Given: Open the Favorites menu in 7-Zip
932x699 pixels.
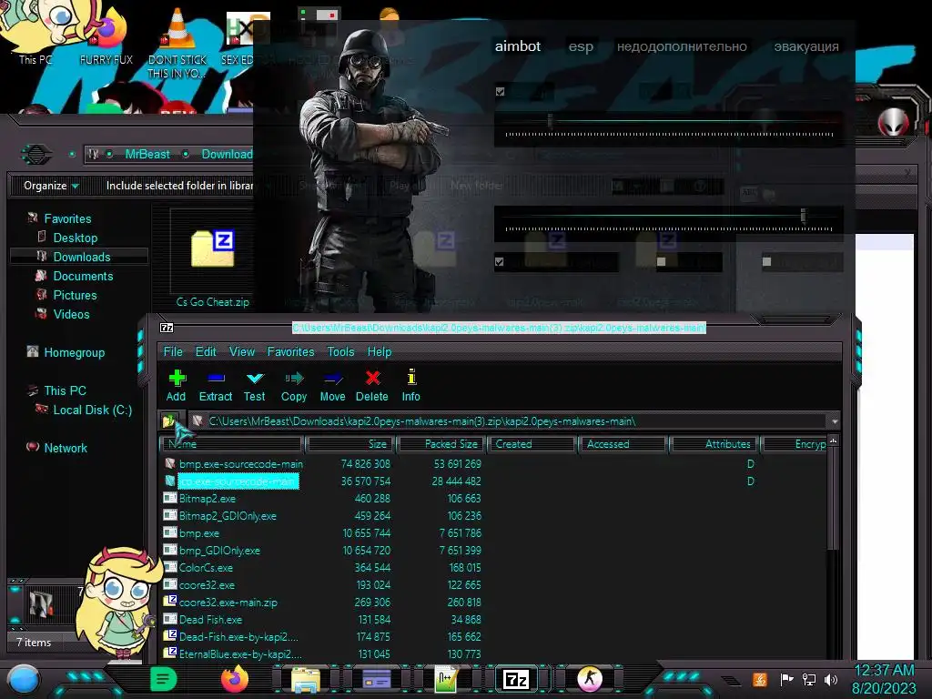Looking at the screenshot, I should coord(290,352).
